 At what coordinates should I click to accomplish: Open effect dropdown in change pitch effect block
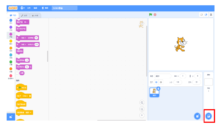[x=24, y=38]
